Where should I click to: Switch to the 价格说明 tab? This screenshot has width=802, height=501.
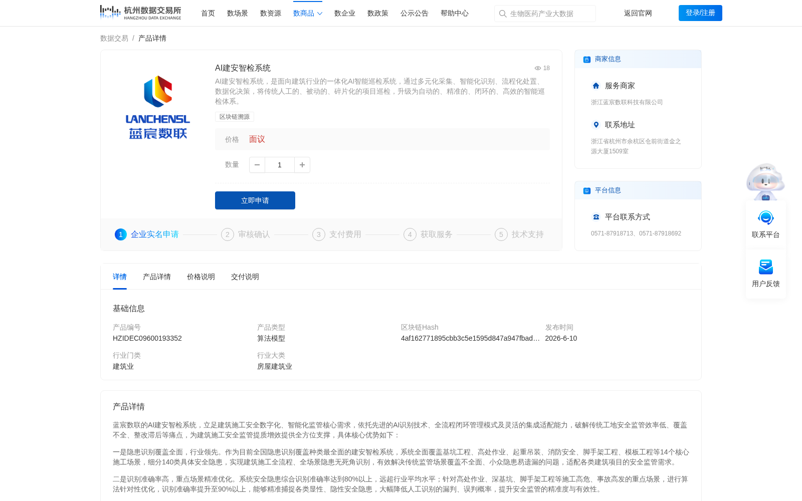[x=201, y=277]
